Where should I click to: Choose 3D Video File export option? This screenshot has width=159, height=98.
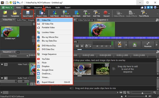point(54,24)
